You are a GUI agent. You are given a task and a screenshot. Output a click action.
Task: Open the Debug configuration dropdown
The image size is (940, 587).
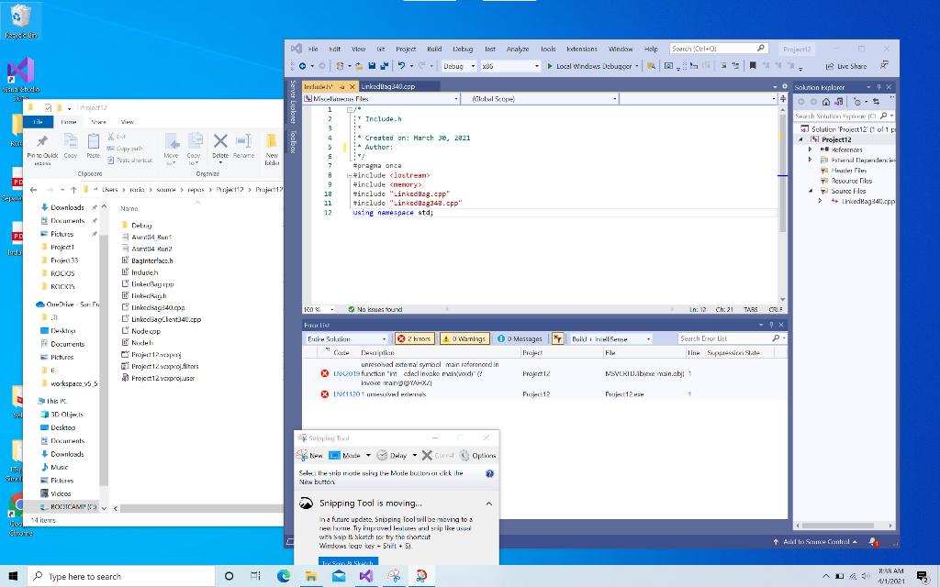point(459,66)
